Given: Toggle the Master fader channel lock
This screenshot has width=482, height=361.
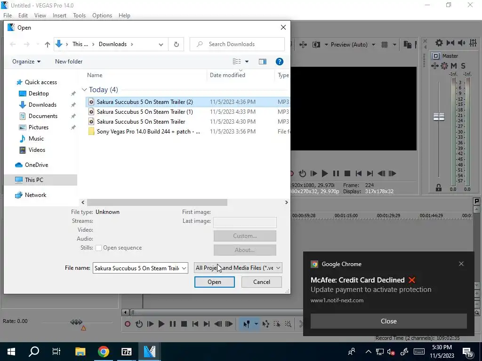Looking at the screenshot, I should click(439, 187).
